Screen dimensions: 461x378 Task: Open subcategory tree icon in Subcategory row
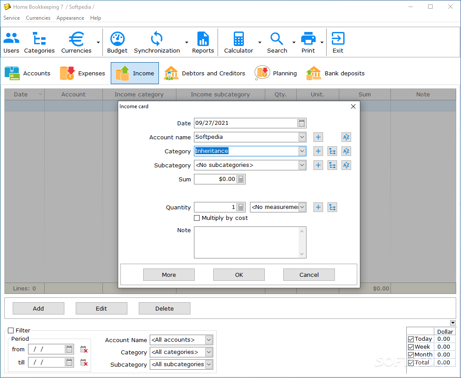[332, 165]
